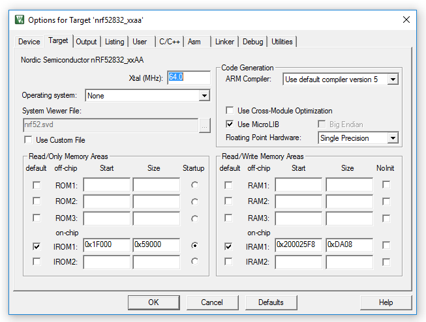The image size is (426, 322).
Task: Switch to the Device tab
Action: coord(29,42)
